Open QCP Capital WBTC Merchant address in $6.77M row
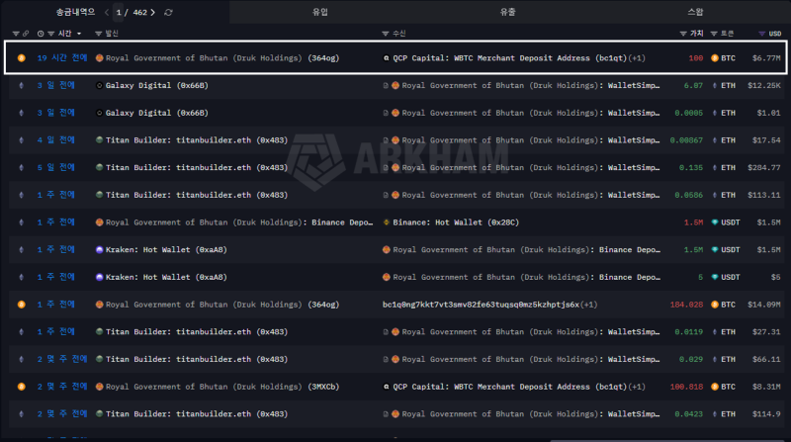791x442 pixels. click(x=509, y=58)
